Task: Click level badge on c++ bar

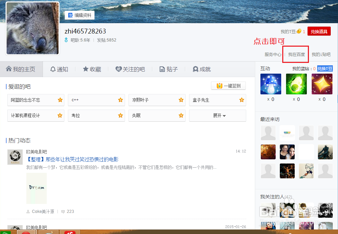Action: [x=121, y=100]
